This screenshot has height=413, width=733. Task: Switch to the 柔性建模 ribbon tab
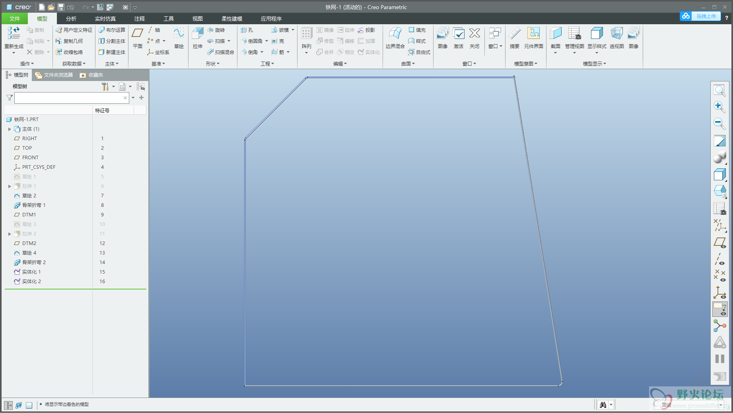coord(232,19)
